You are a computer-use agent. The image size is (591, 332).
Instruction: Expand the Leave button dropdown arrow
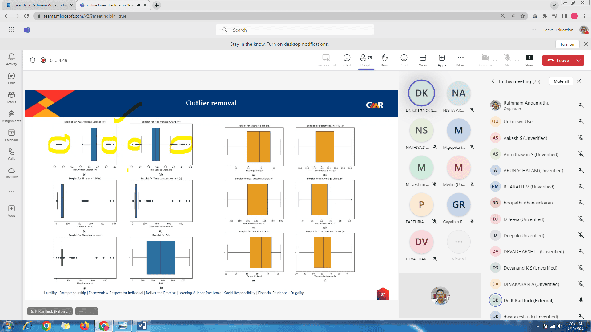[x=579, y=61]
